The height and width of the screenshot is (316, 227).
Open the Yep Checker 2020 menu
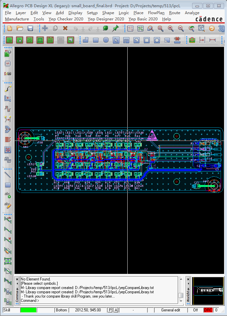point(66,19)
